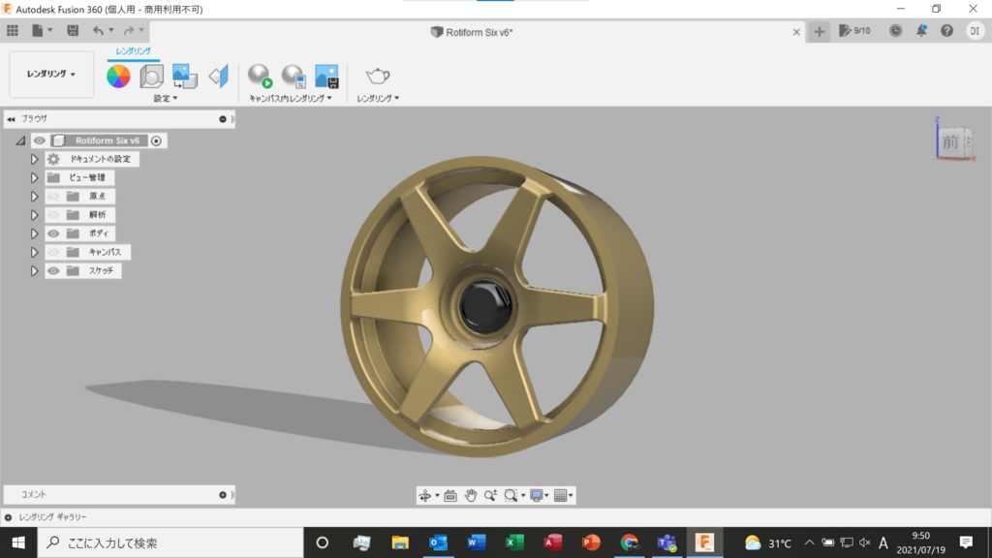The image size is (992, 558).
Task: Open the 設定 panel dropdown
Action: (x=166, y=98)
